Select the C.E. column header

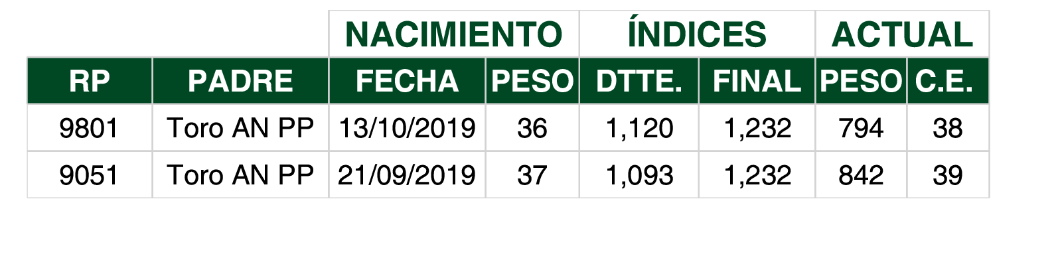click(948, 81)
